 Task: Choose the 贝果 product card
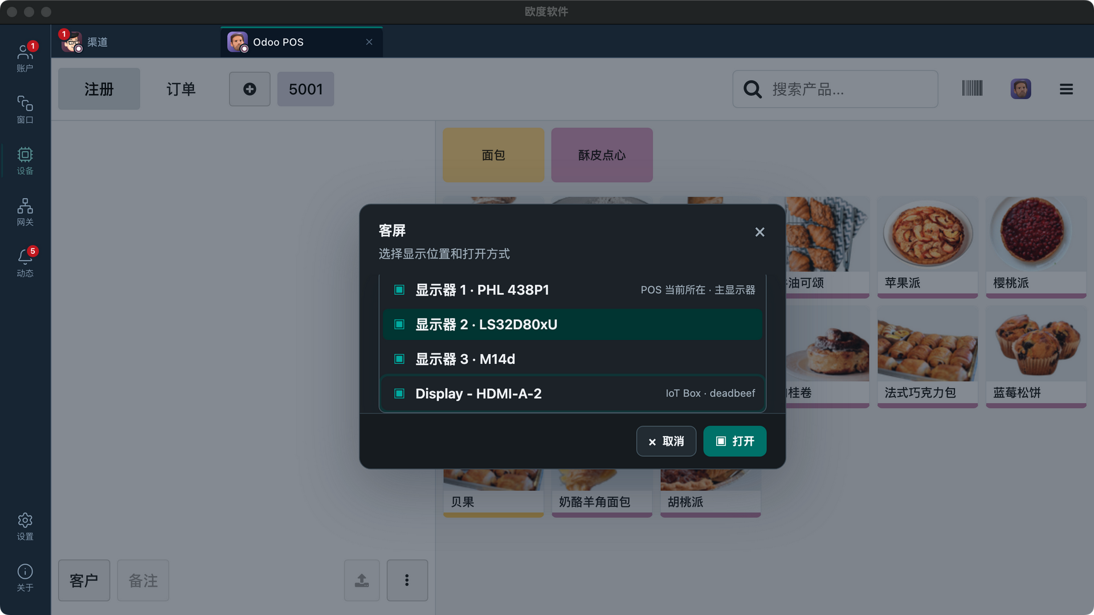(493, 493)
